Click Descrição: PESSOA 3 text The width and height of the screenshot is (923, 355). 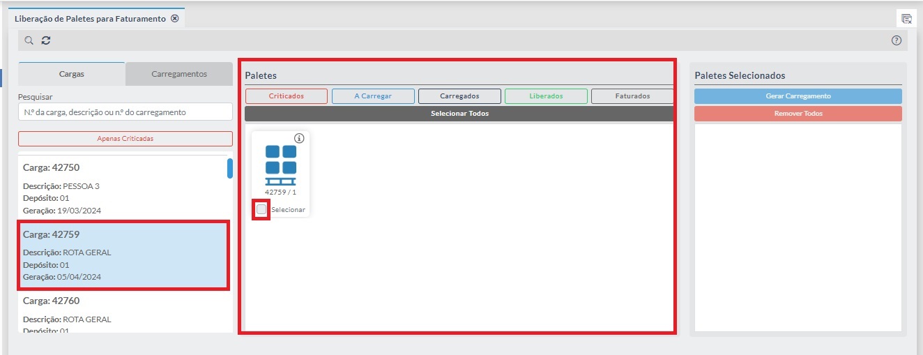coord(61,186)
